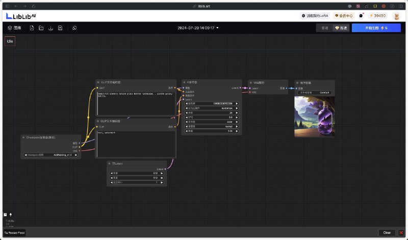Open the scheduler 'normal' dropdown
The image size is (408, 240).
(x=212, y=127)
